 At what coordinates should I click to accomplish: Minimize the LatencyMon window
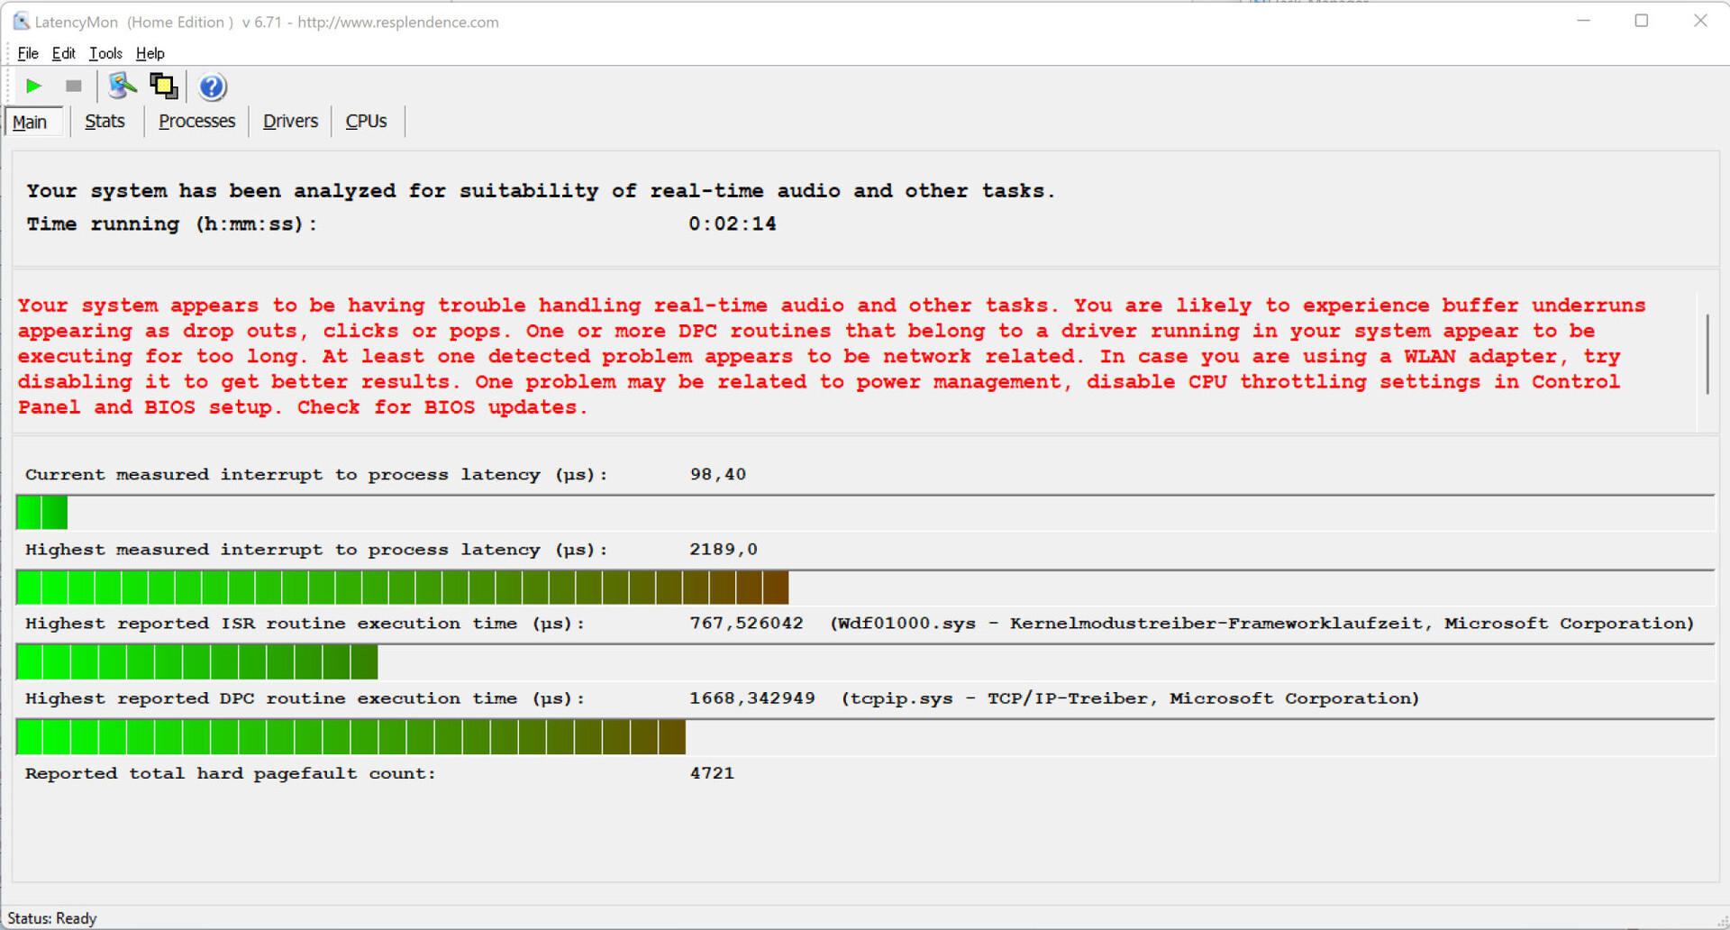tap(1583, 21)
